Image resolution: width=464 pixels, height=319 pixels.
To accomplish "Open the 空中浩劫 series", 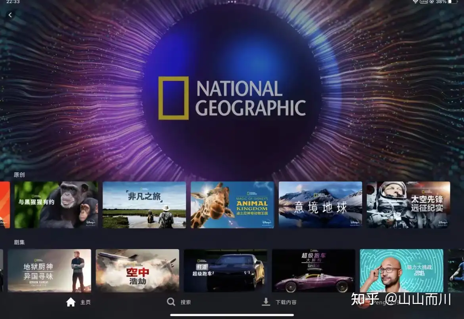I will tap(138, 271).
